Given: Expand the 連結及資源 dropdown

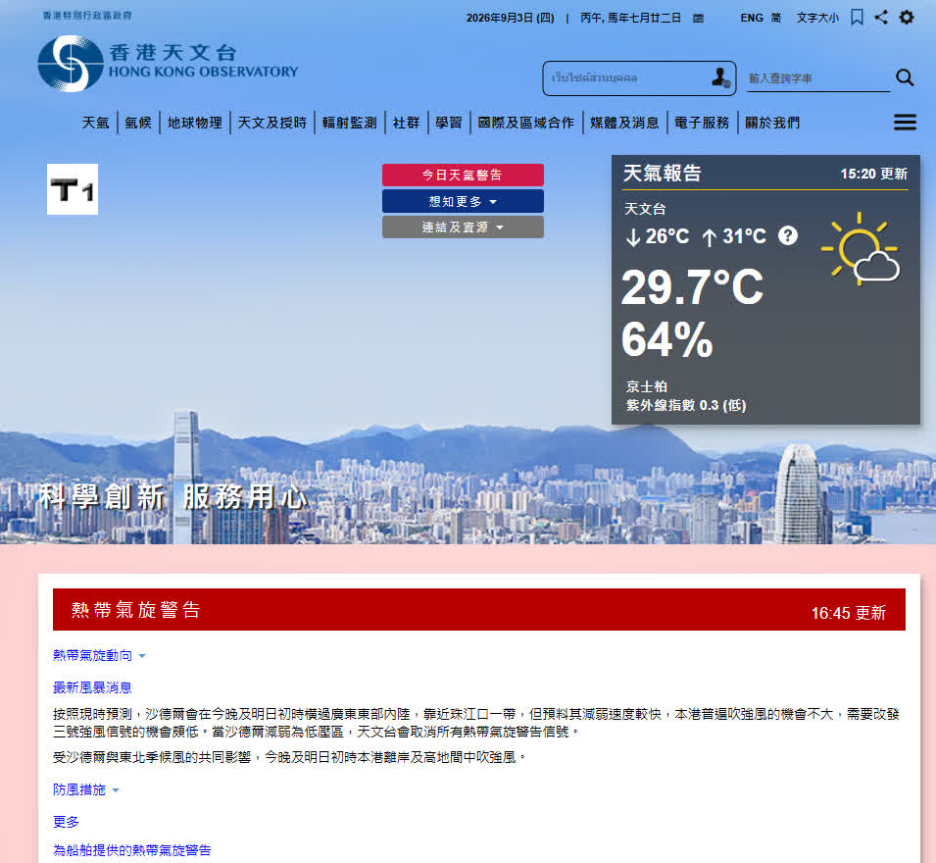Looking at the screenshot, I should (463, 227).
